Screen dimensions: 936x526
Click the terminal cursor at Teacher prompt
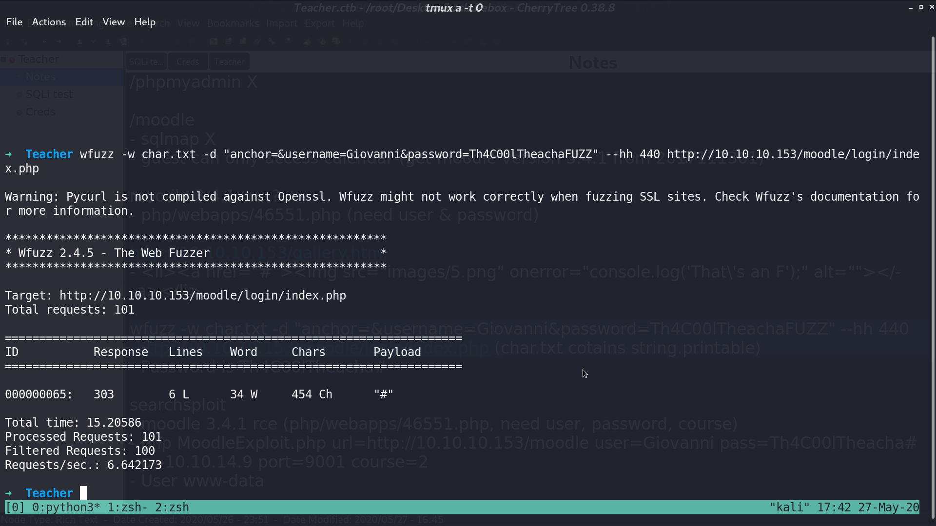83,493
